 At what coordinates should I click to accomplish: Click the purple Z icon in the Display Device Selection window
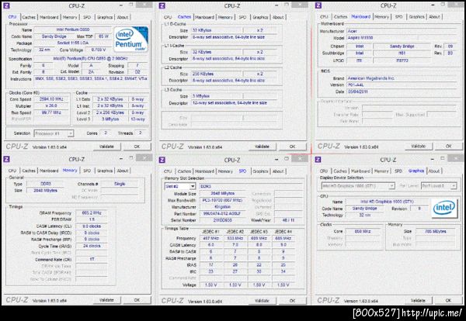point(318,160)
